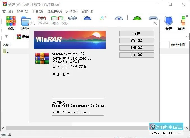Click the WinRAR books icon in dialog

pyautogui.click(x=42, y=58)
